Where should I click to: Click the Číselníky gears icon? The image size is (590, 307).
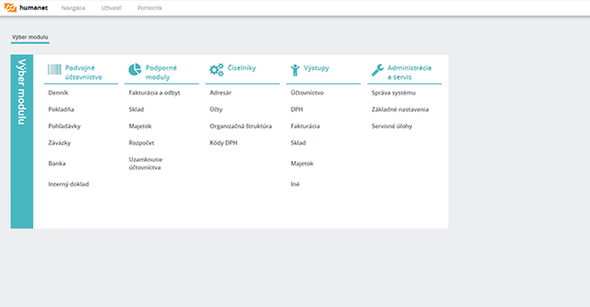pyautogui.click(x=216, y=69)
